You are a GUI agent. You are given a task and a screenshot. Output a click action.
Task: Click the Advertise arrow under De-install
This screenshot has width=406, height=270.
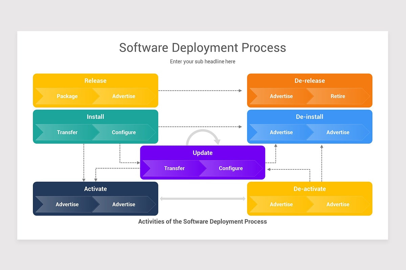point(281,132)
